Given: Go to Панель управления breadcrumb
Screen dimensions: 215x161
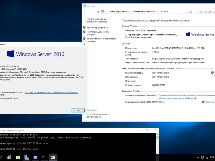Looking at the screenshot, I should [x=117, y=12].
